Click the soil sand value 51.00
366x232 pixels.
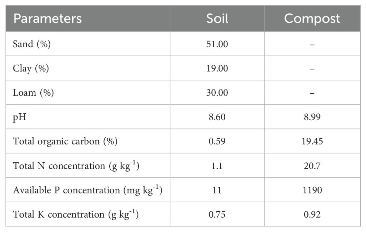click(217, 44)
